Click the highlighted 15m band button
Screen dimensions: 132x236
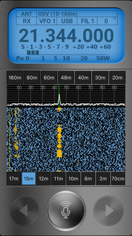(29, 179)
